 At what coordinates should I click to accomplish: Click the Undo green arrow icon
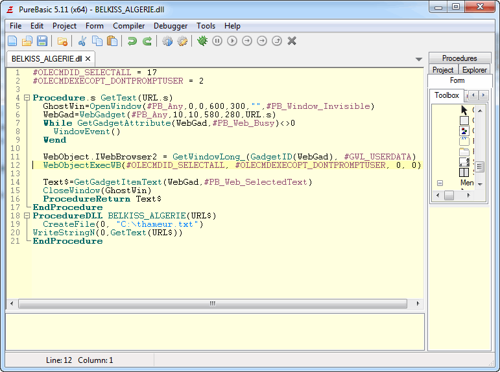[132, 41]
